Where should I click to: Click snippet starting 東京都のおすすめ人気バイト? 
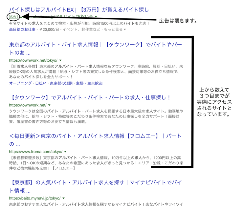coord(96,204)
